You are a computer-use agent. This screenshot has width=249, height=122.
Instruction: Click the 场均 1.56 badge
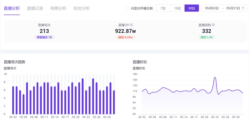point(207,37)
